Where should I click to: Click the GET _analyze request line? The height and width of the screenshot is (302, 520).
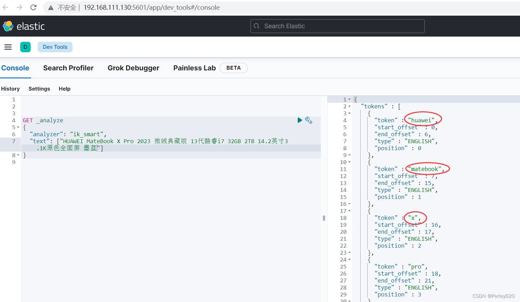tap(43, 120)
